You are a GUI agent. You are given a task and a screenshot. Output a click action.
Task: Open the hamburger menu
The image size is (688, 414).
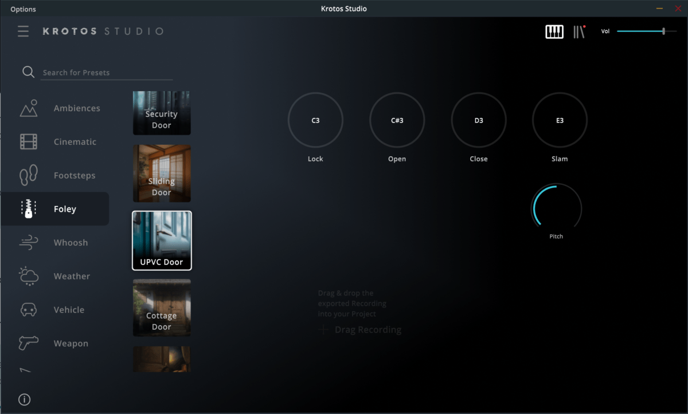(x=23, y=31)
